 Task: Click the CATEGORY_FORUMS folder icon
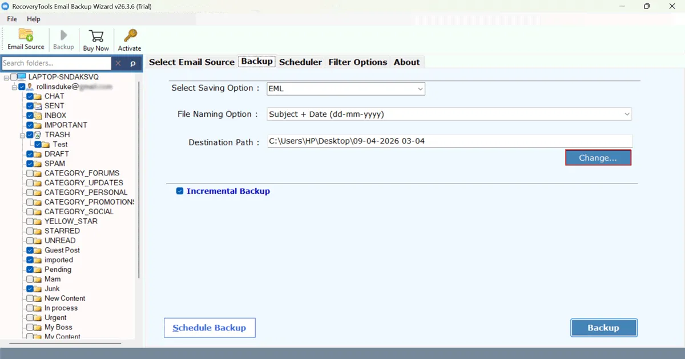(x=38, y=173)
